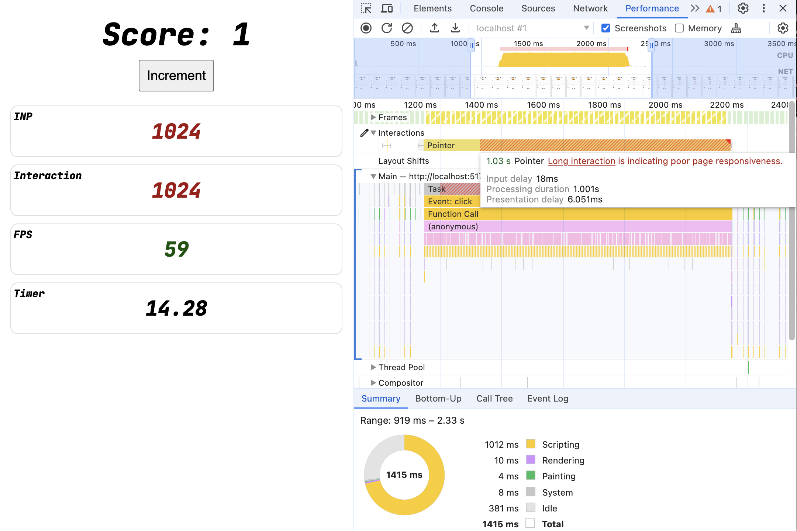
Task: Click the reload and profile icon
Action: pos(387,28)
